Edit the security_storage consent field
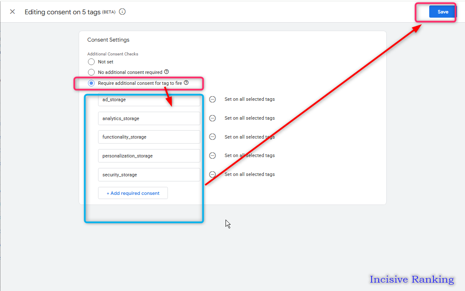The image size is (465, 291). 149,175
